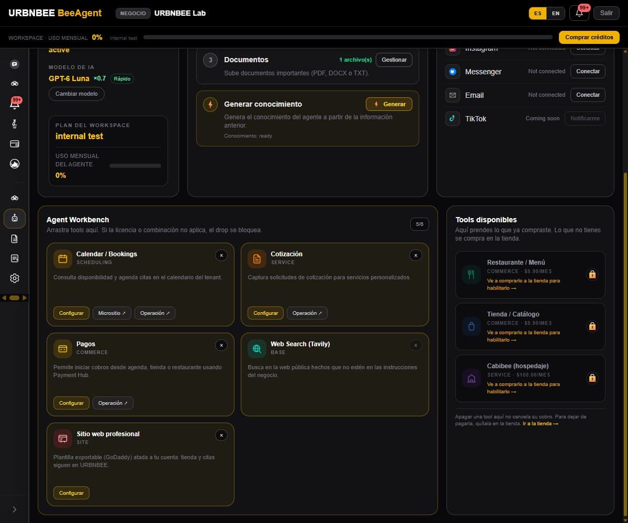
Task: Click the Rápido model badge
Action: coord(122,78)
